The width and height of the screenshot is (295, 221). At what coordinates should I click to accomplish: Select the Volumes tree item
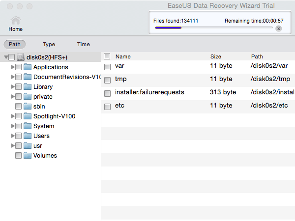point(45,156)
